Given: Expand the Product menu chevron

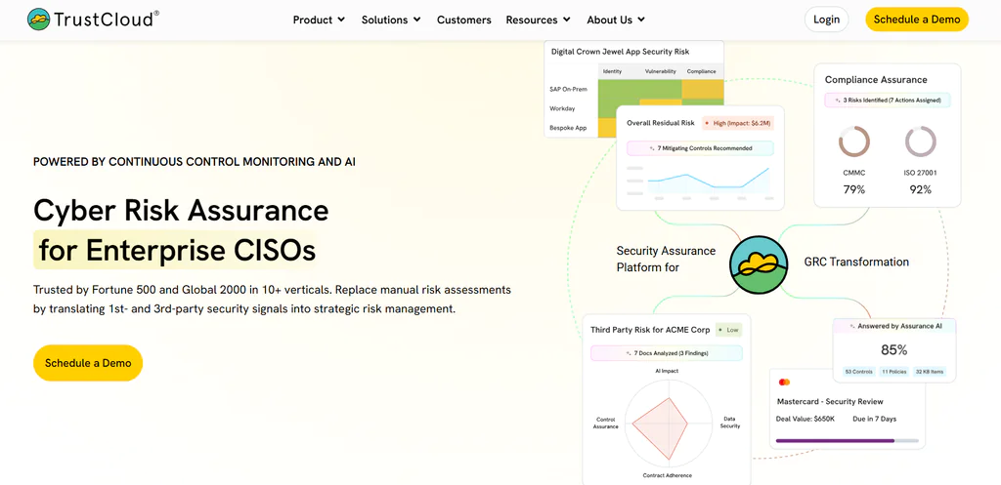Looking at the screenshot, I should (341, 20).
